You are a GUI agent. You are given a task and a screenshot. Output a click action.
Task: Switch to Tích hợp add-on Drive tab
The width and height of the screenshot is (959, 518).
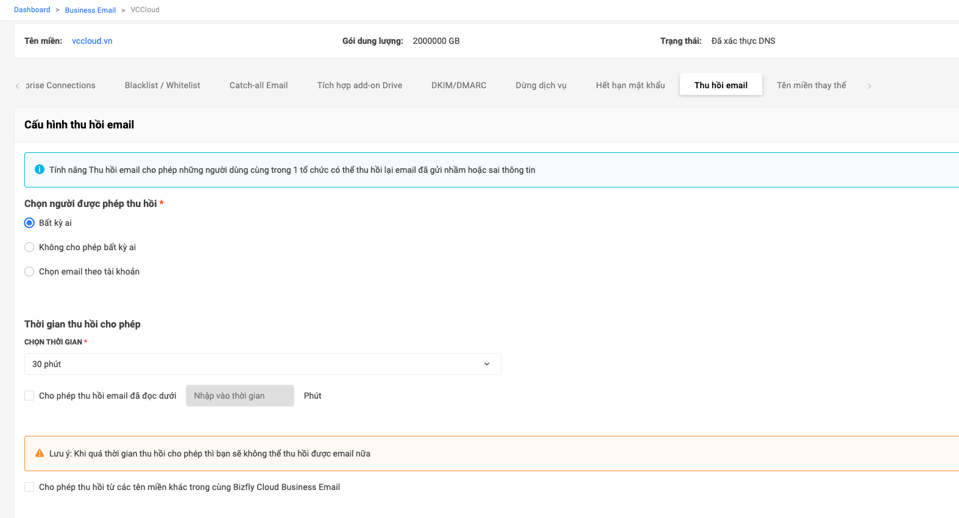pos(359,85)
